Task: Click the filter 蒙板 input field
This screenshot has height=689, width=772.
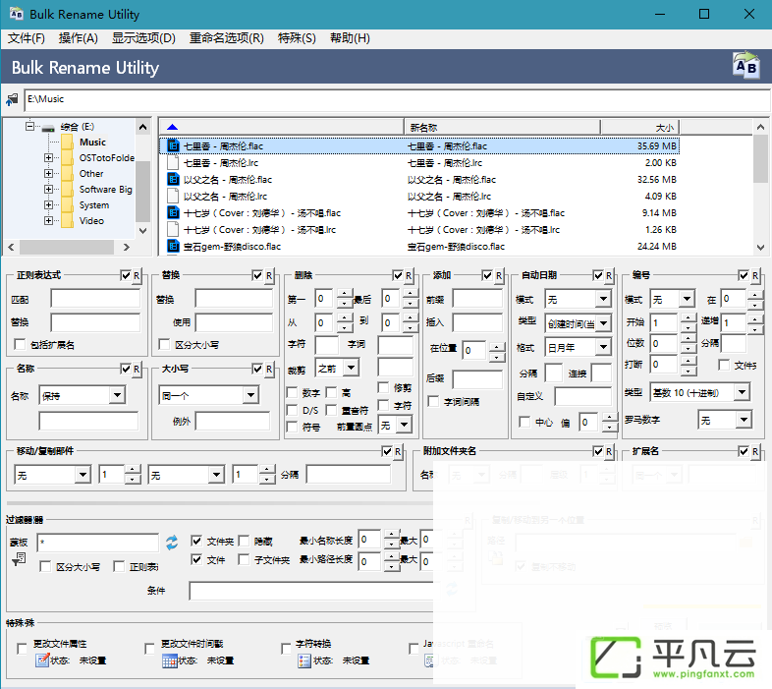Action: tap(98, 543)
